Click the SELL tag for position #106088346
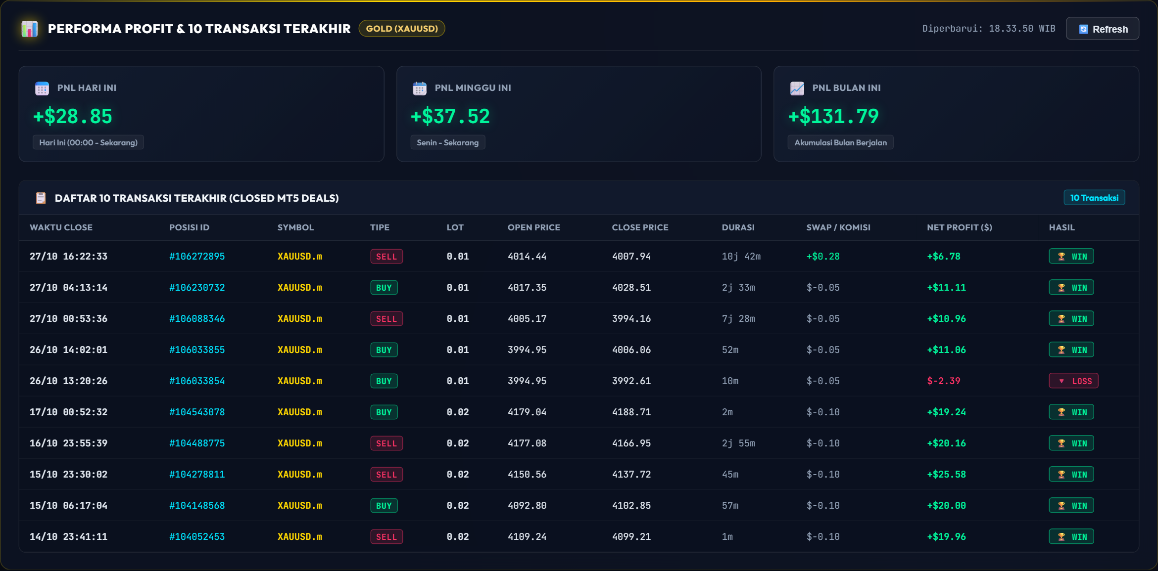The image size is (1158, 571). (x=386, y=318)
